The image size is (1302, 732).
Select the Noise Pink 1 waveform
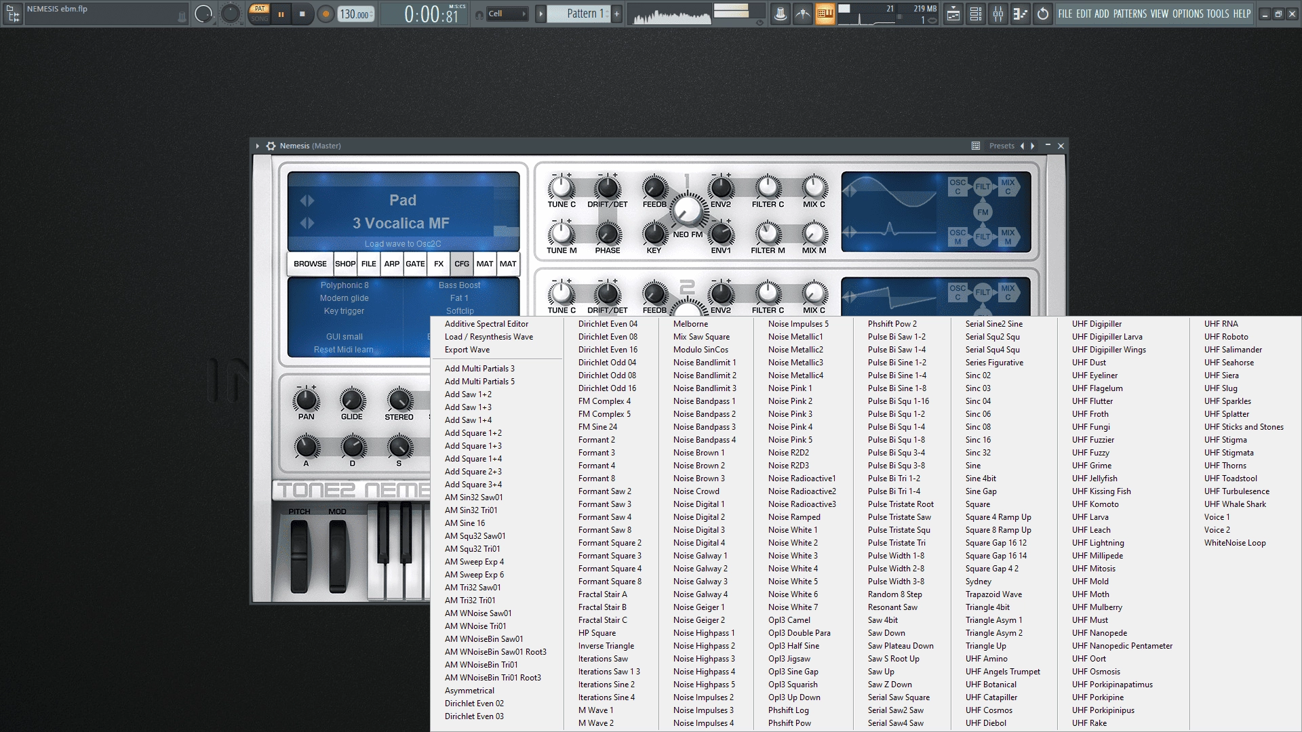(790, 388)
